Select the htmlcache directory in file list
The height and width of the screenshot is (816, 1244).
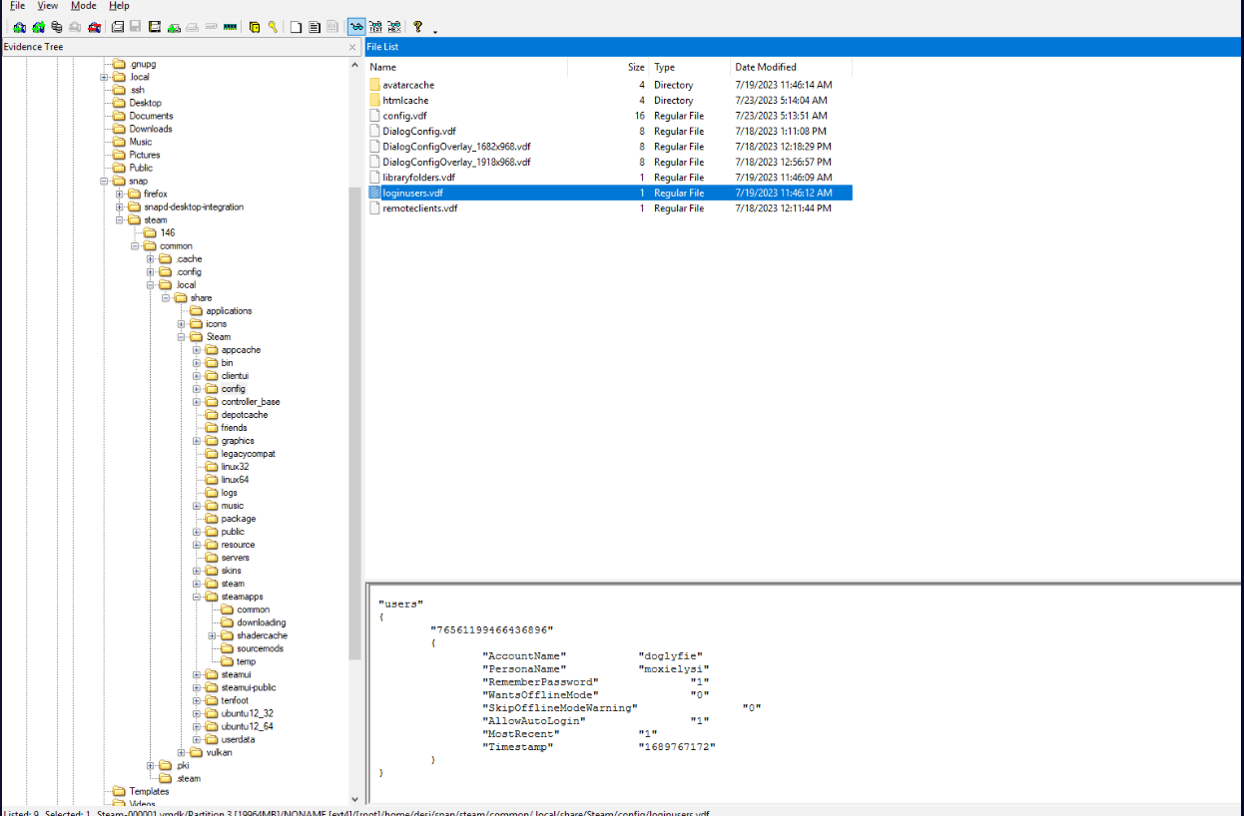click(x=405, y=100)
